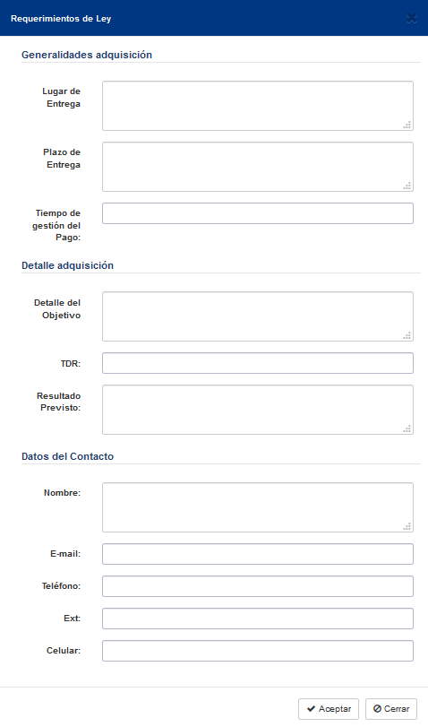
Task: Grab the Lugar de Entrega resize handle
Action: [x=407, y=125]
